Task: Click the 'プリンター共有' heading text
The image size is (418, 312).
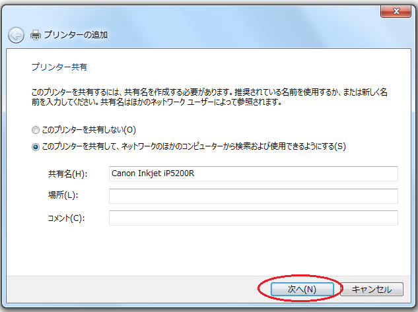Action: 59,67
